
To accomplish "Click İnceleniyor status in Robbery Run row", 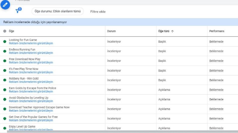I will (114, 80).
